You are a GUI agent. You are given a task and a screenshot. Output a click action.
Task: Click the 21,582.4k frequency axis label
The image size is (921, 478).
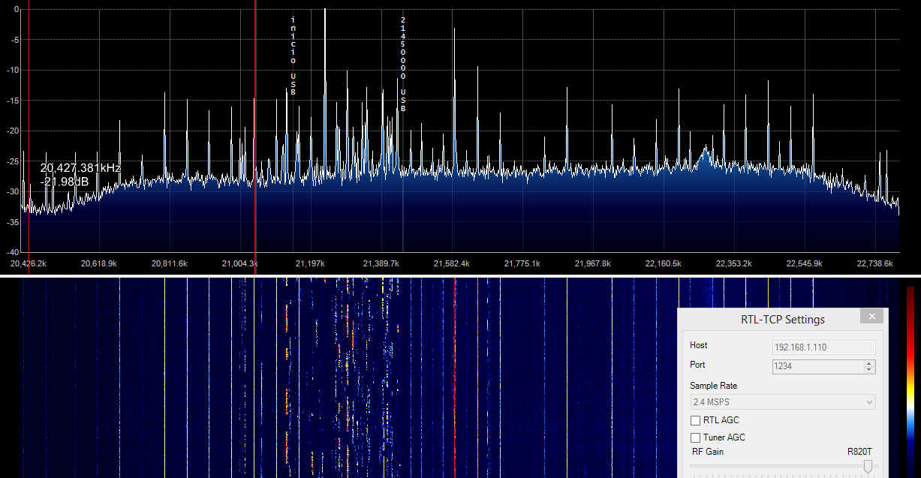(452, 263)
